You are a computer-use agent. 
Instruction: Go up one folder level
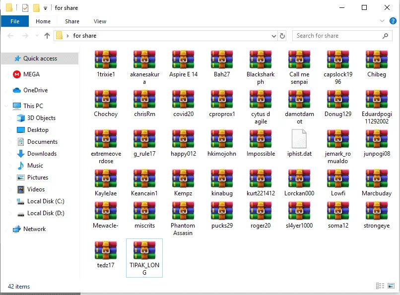47,36
